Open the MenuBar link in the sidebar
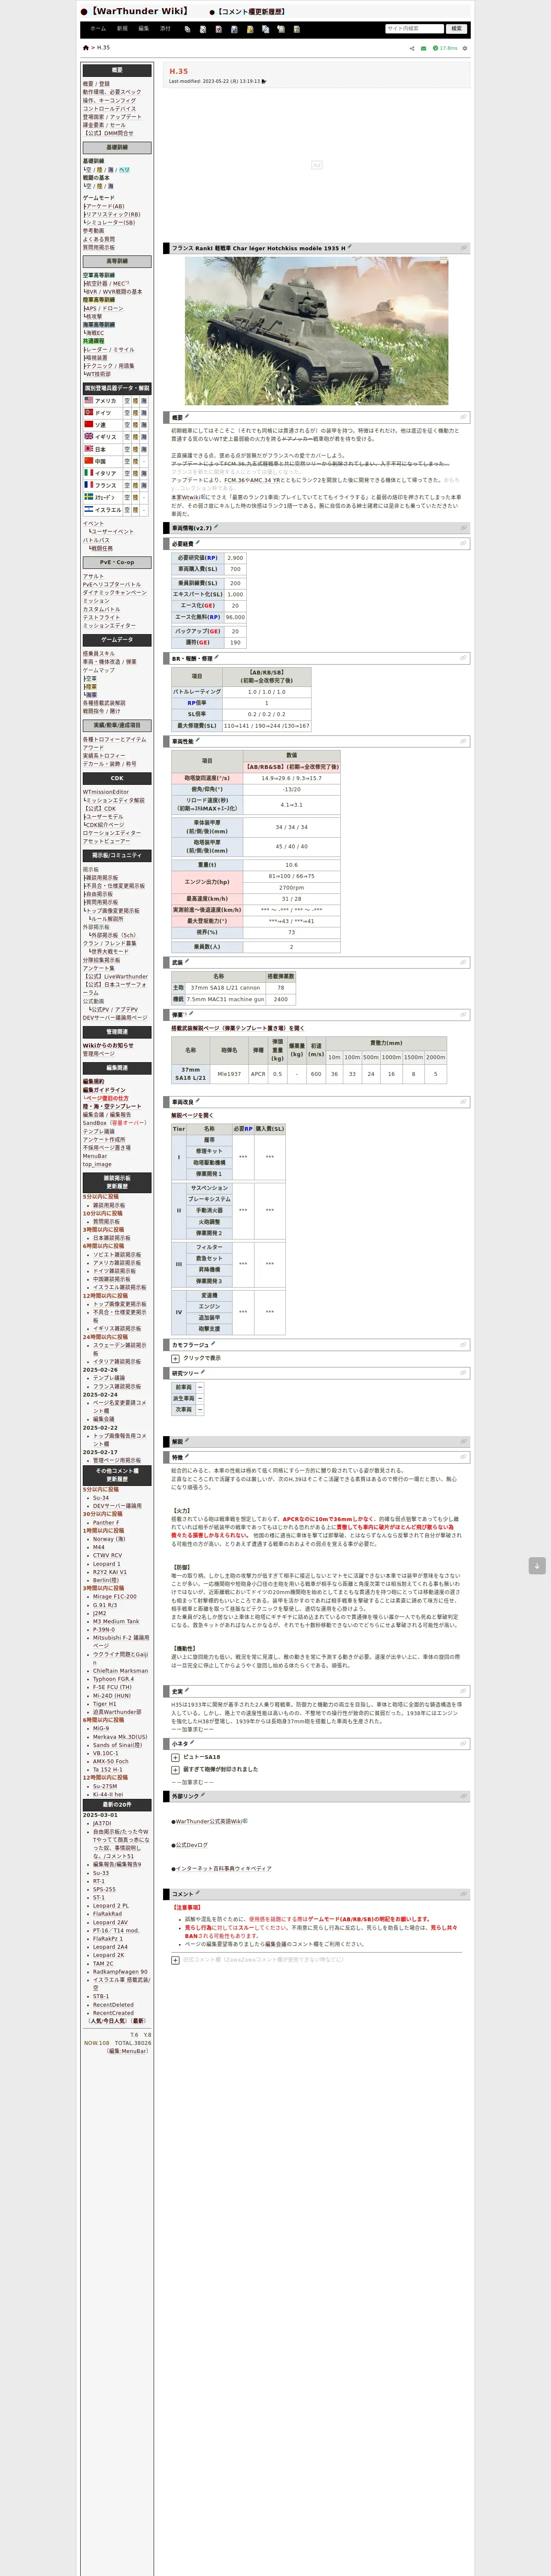The width and height of the screenshot is (551, 2576). (x=95, y=1156)
